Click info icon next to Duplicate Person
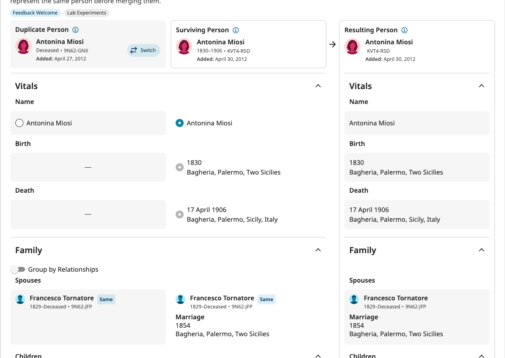 point(75,30)
